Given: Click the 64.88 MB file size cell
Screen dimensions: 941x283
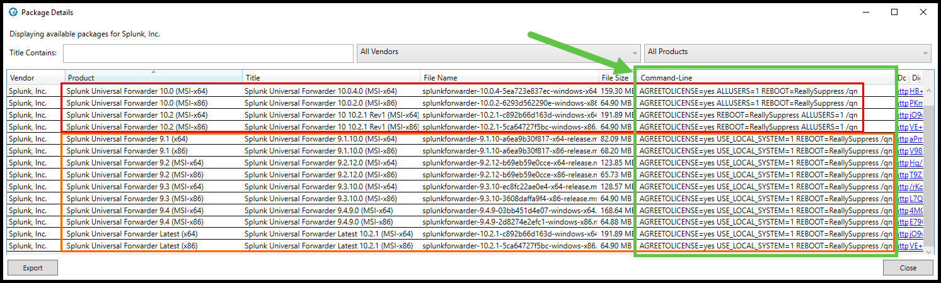Looking at the screenshot, I should pyautogui.click(x=616, y=223).
